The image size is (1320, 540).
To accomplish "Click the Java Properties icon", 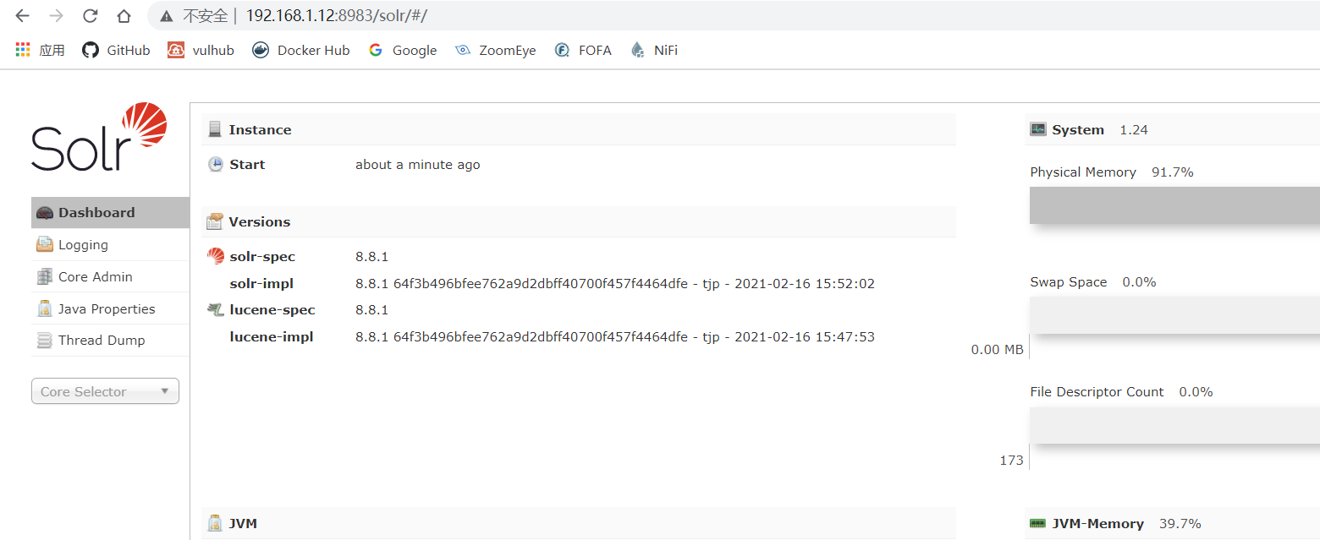I will 45,309.
